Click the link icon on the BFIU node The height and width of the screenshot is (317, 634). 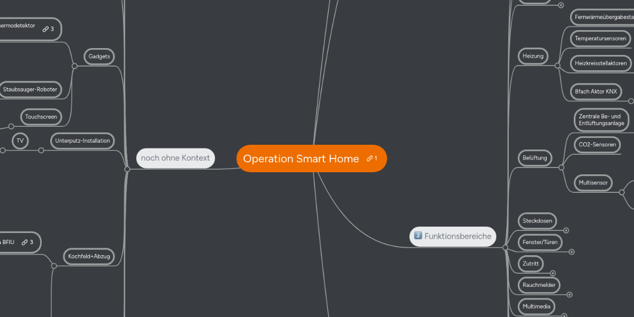25,242
